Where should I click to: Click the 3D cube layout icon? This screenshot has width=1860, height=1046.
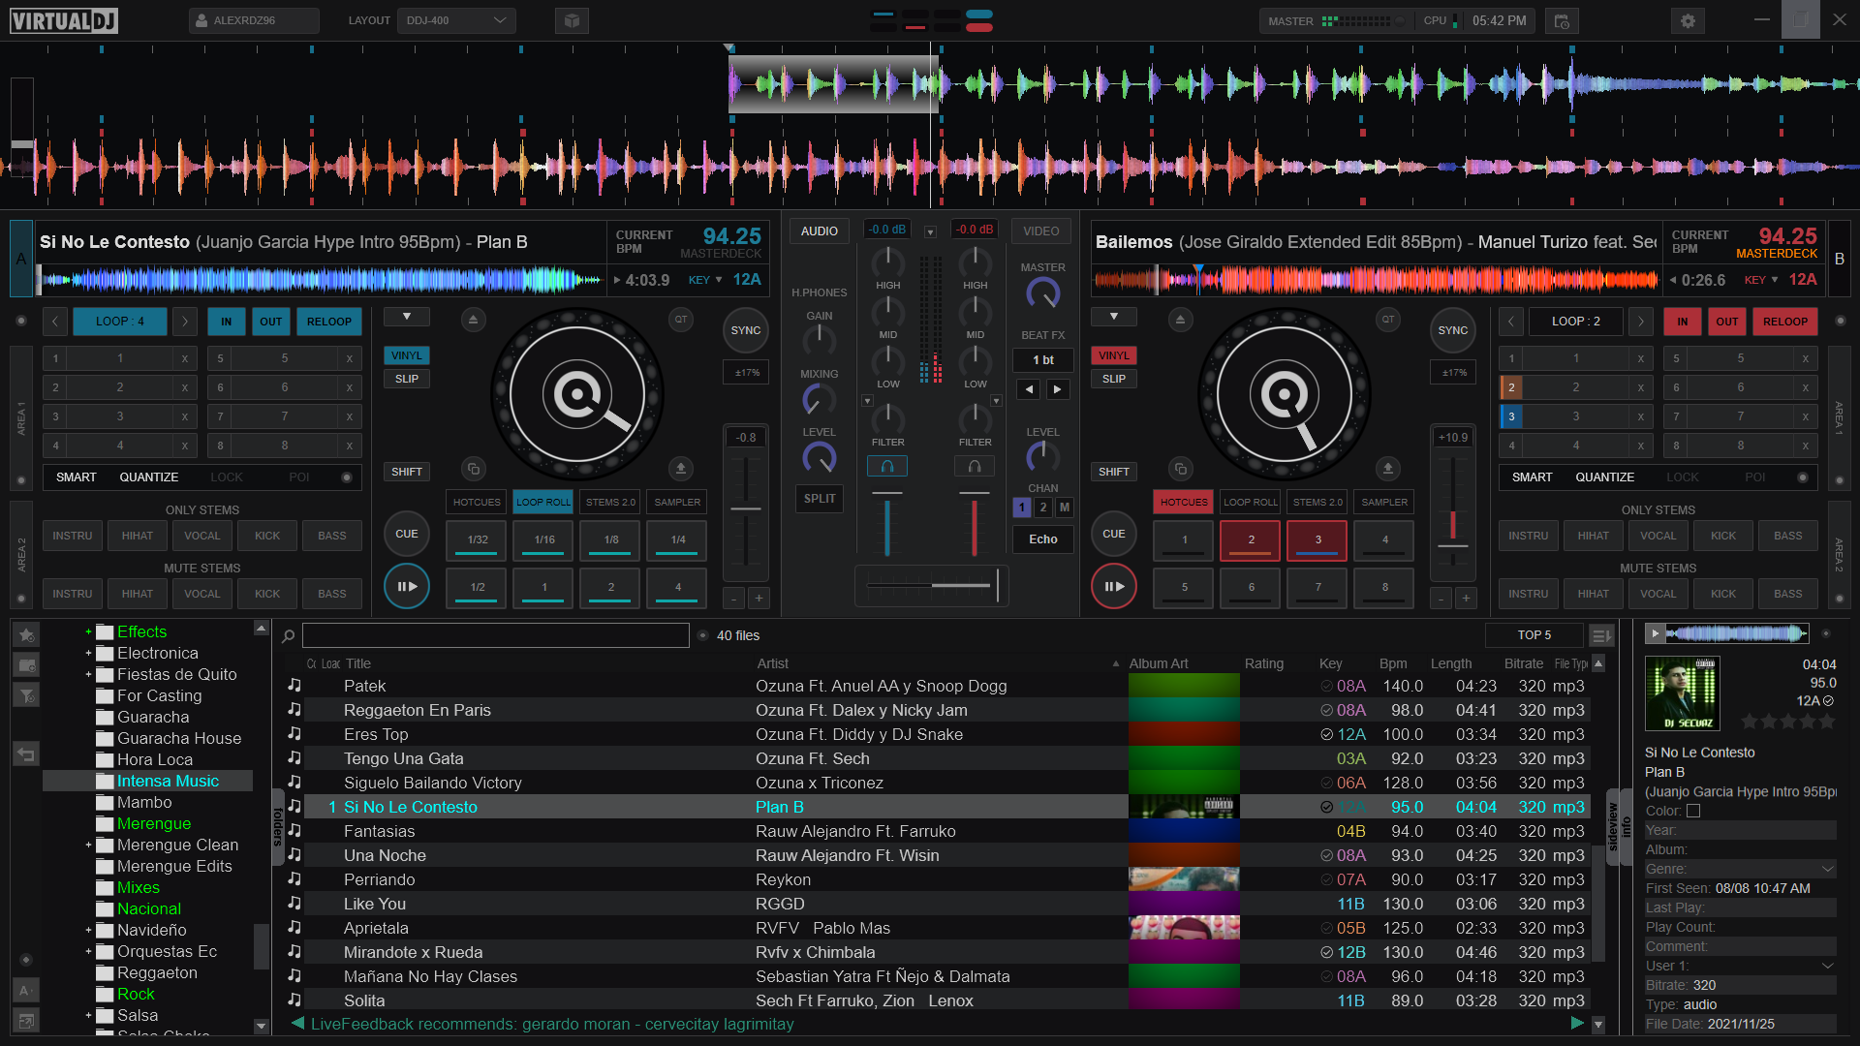point(572,20)
